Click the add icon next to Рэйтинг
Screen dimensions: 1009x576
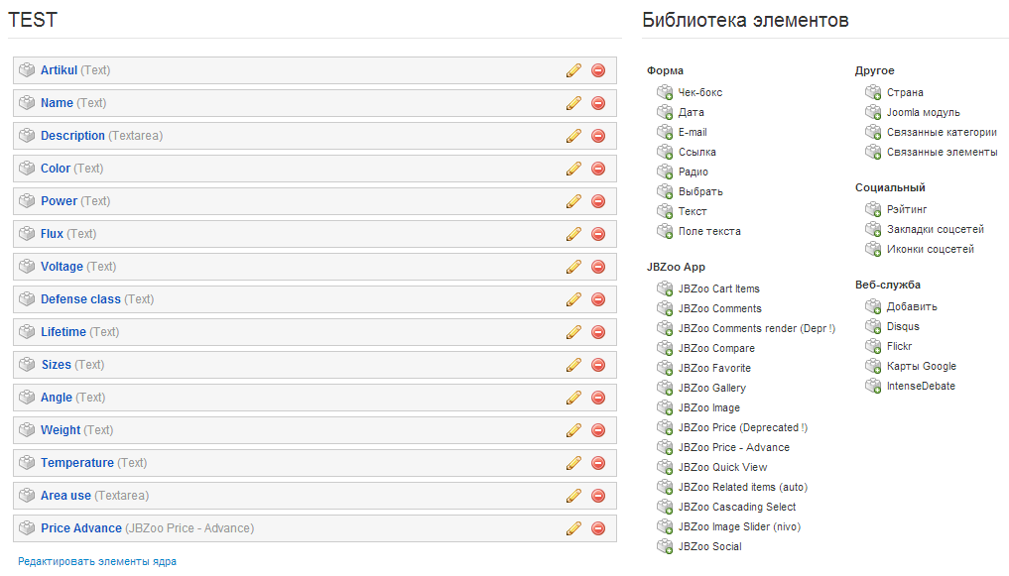[x=873, y=209]
